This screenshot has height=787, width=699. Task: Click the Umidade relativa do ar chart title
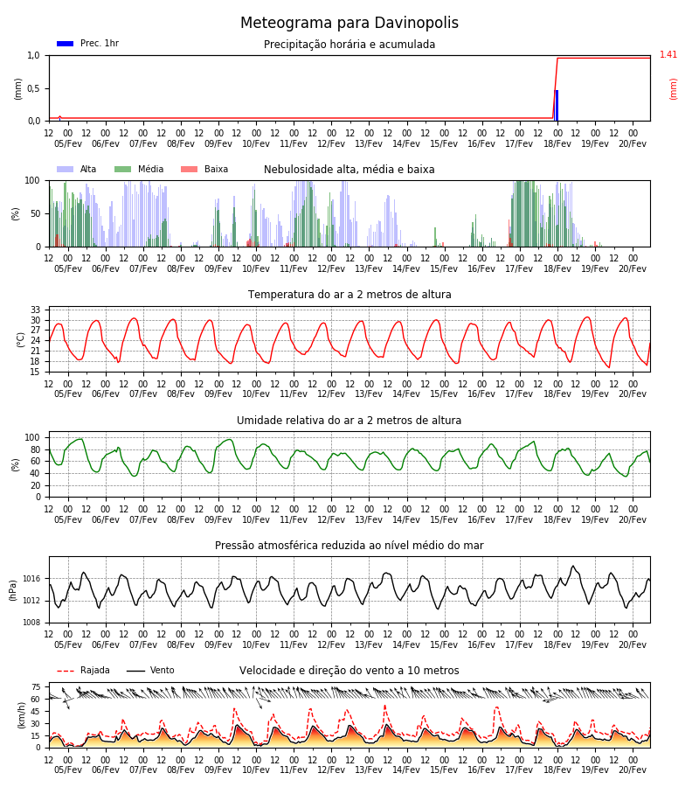click(349, 420)
